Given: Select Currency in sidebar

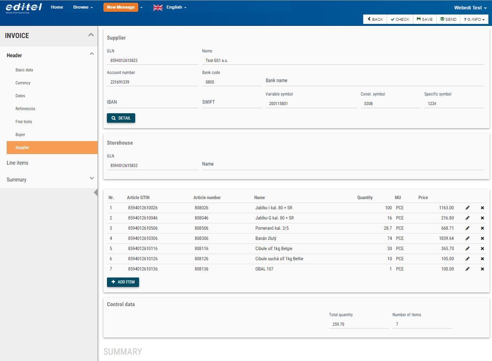Looking at the screenshot, I should click(23, 83).
